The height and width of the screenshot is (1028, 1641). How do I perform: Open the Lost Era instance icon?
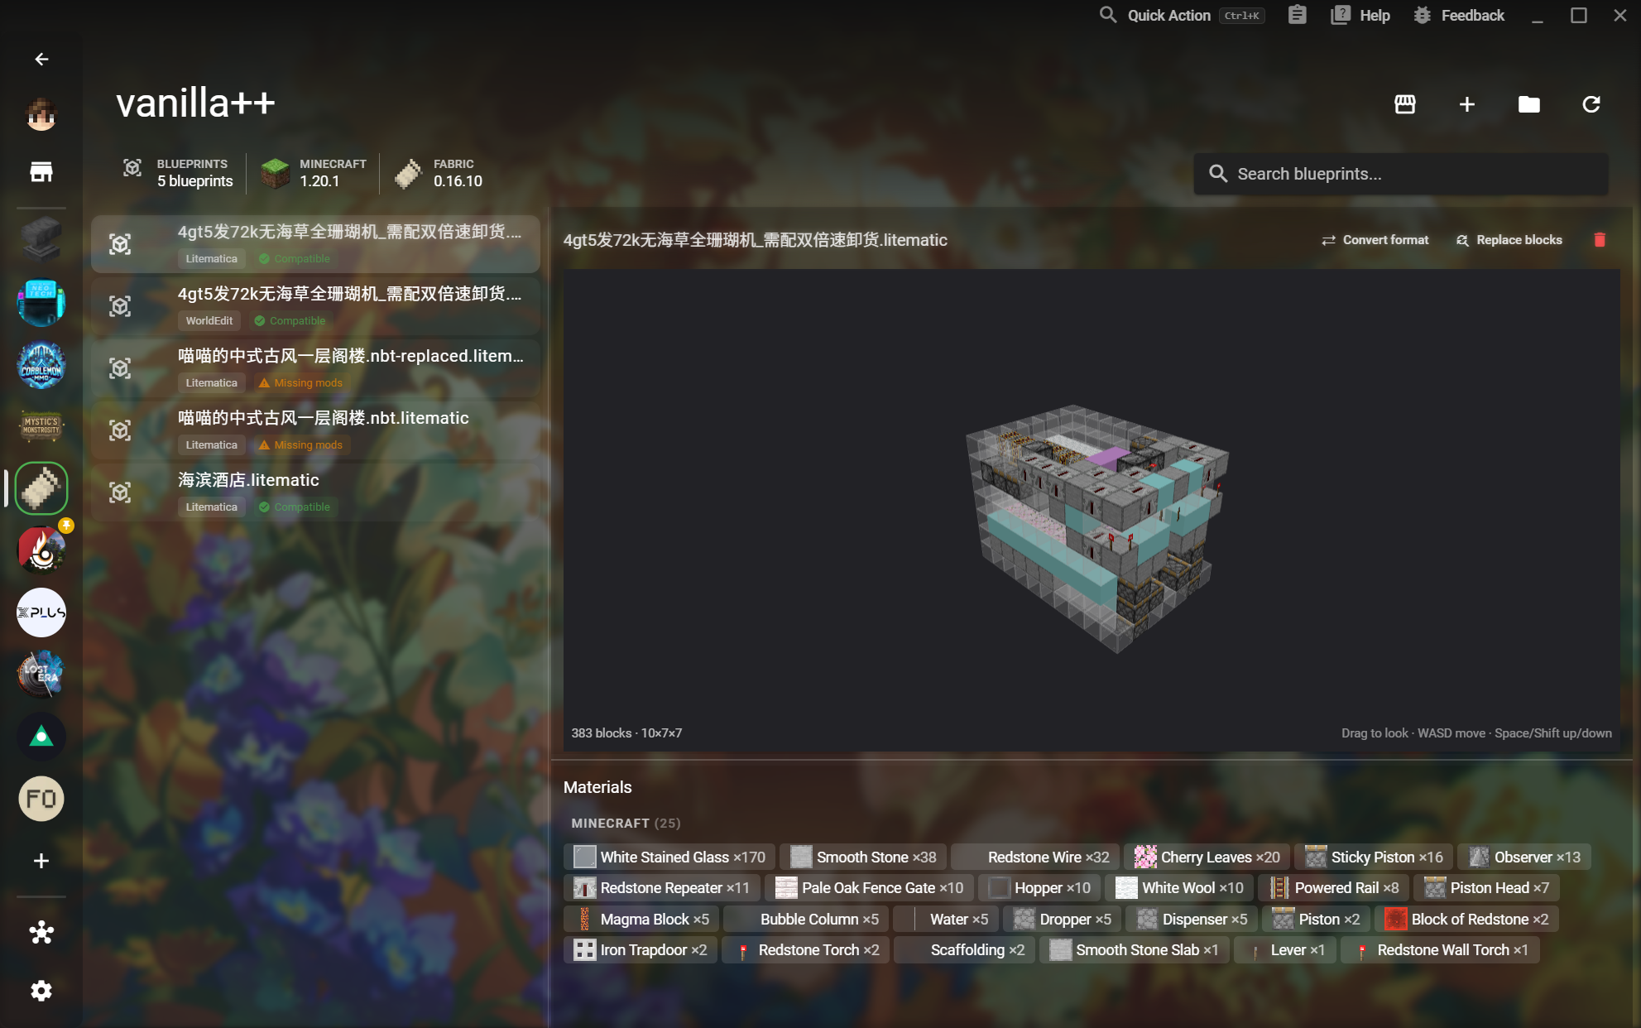tap(41, 675)
